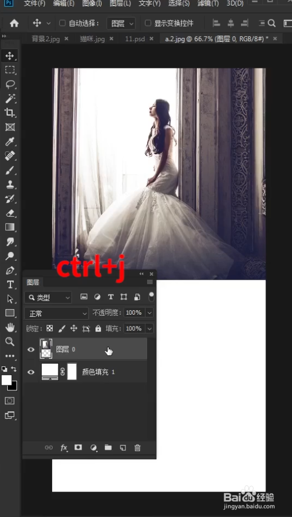Screen dimensions: 292x517
Task: Open the Edit Toolbar ellipsis menu
Action: tap(9, 356)
